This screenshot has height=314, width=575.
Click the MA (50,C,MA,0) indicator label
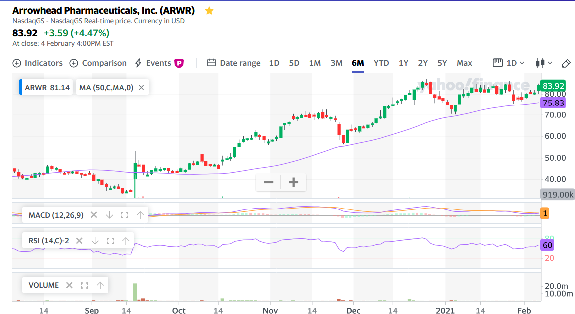pos(107,88)
